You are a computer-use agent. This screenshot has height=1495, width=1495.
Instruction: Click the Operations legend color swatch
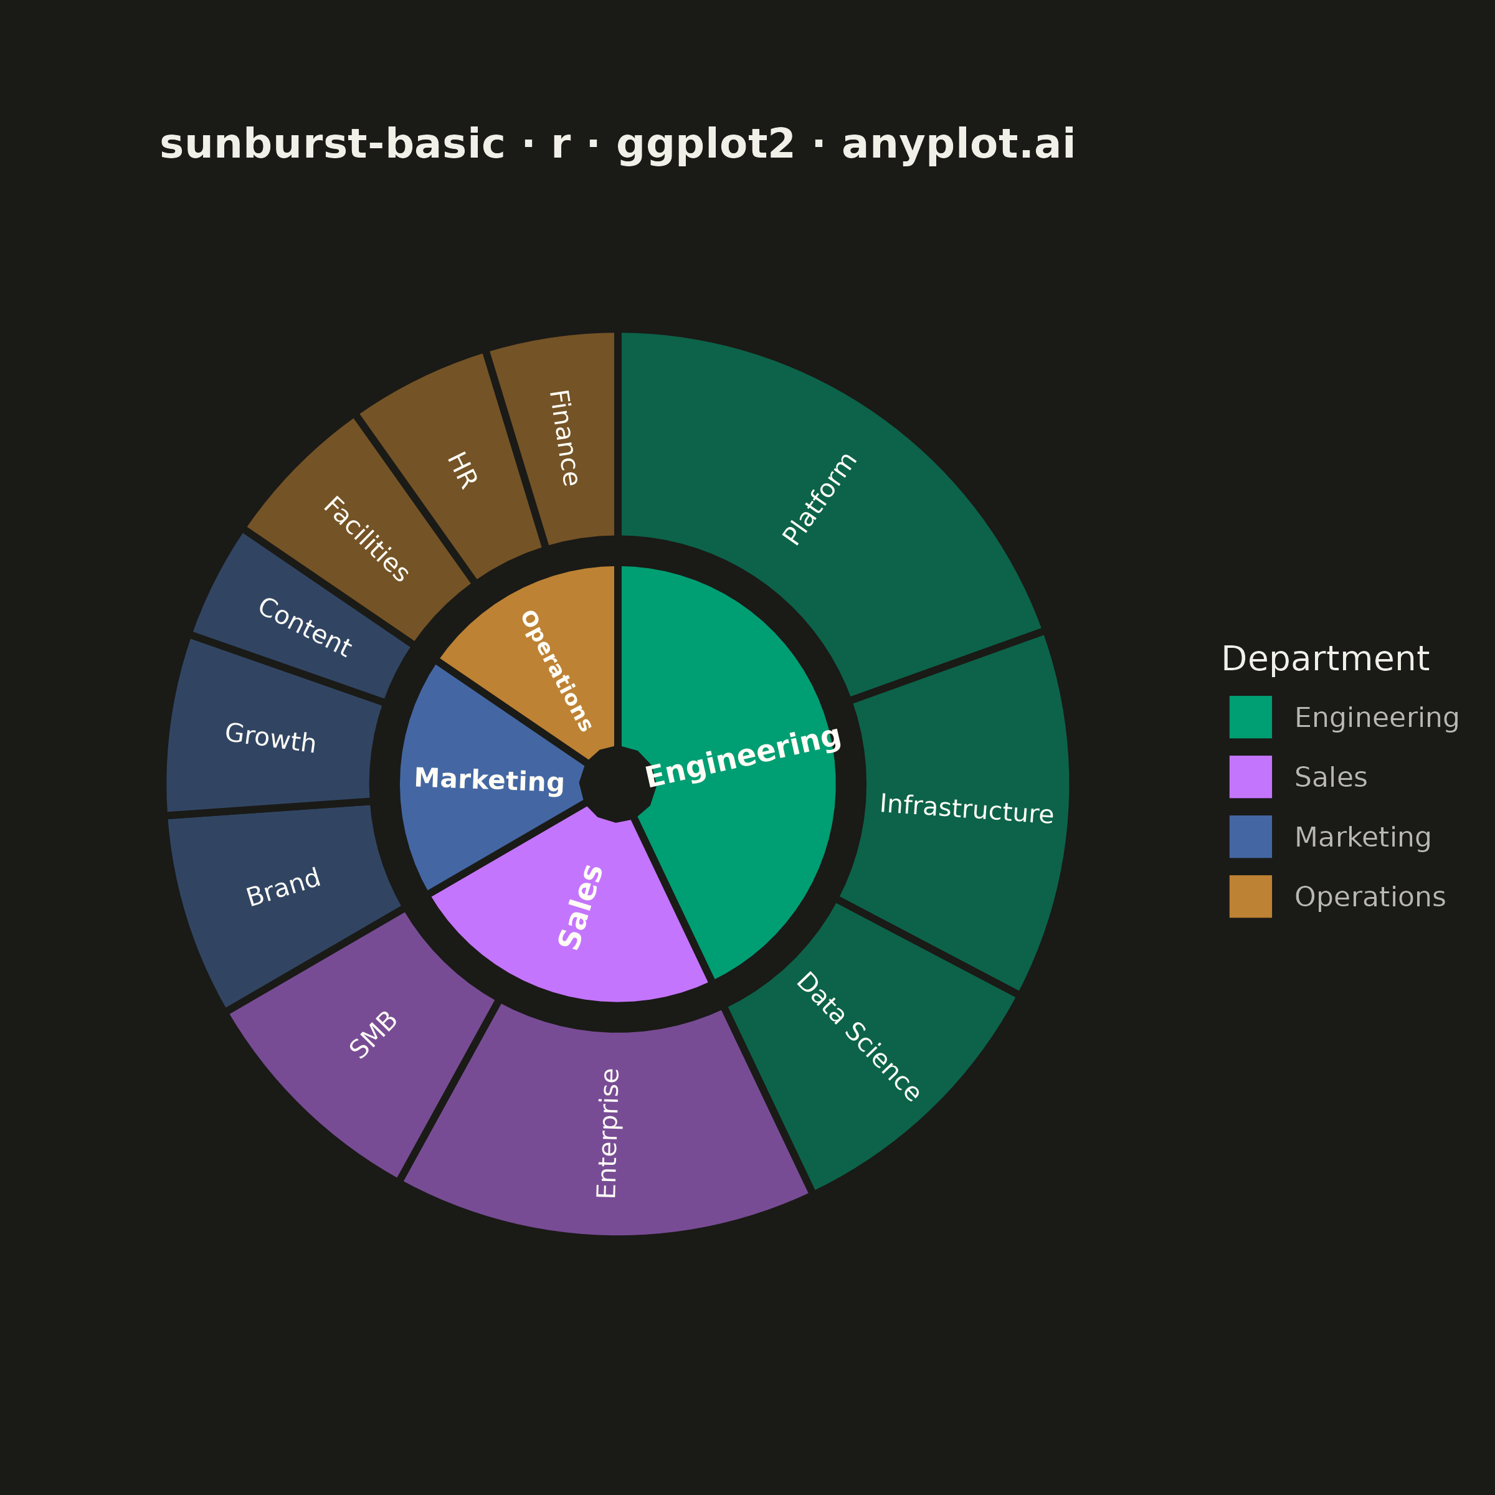(1250, 897)
